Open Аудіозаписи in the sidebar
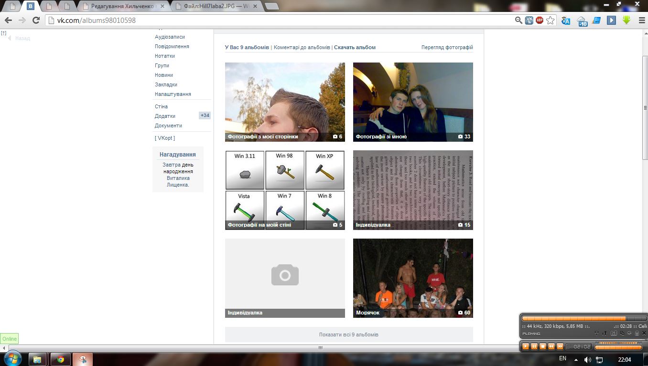This screenshot has width=648, height=366. click(x=170, y=37)
